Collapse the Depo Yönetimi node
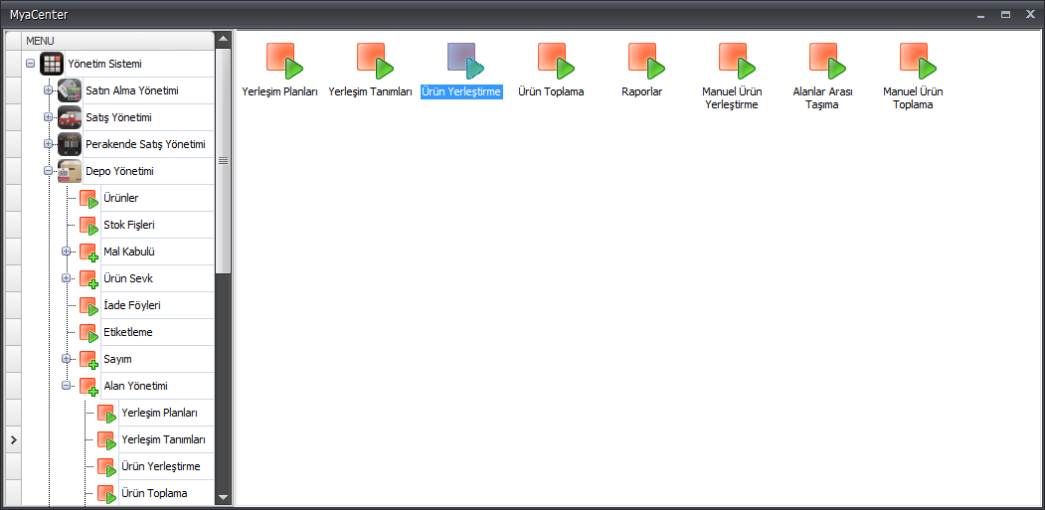 48,171
